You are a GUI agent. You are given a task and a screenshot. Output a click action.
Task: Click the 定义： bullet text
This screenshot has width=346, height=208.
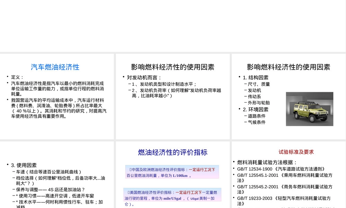coord(17,77)
